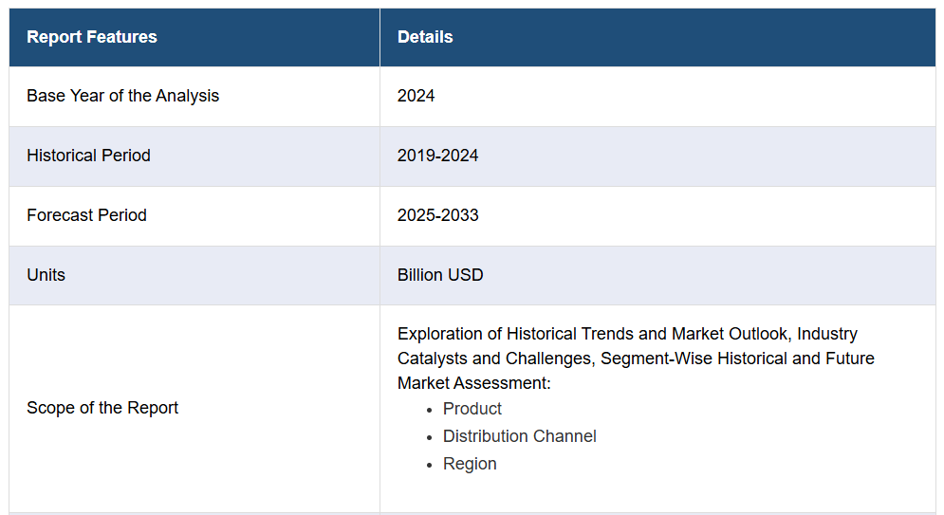Image resolution: width=944 pixels, height=515 pixels.
Task: Click the 2024 base year value
Action: click(x=416, y=96)
